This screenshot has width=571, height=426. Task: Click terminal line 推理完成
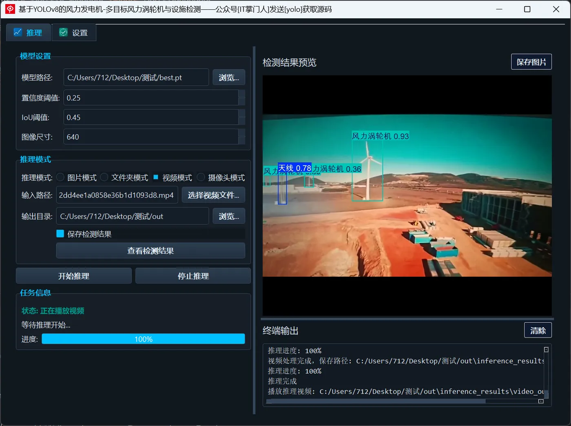pos(282,381)
